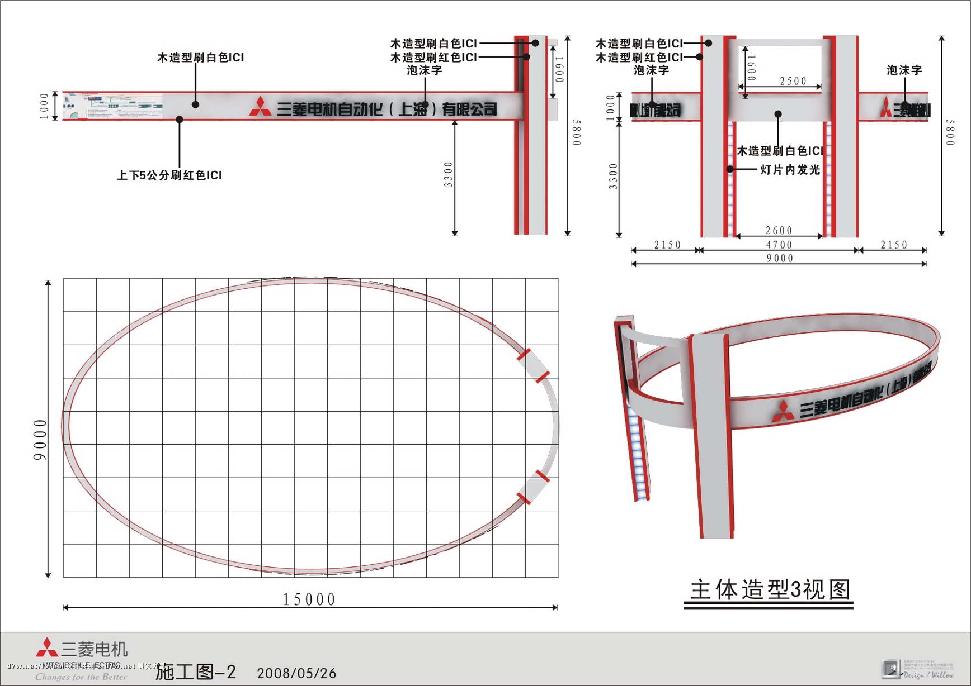Click the Mitsubishi logo on the side elevation banner
The width and height of the screenshot is (971, 686).
coord(260,107)
